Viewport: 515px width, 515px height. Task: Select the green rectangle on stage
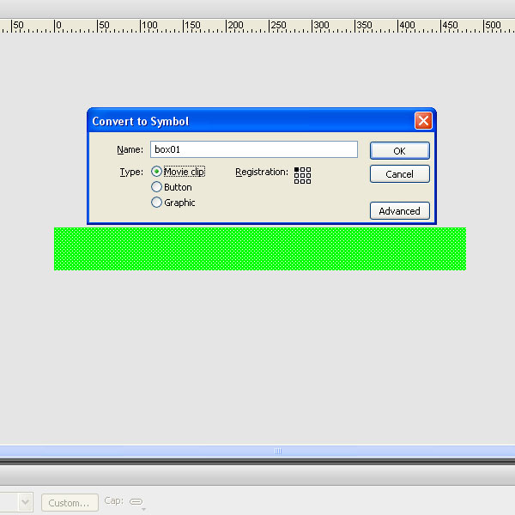coord(260,249)
